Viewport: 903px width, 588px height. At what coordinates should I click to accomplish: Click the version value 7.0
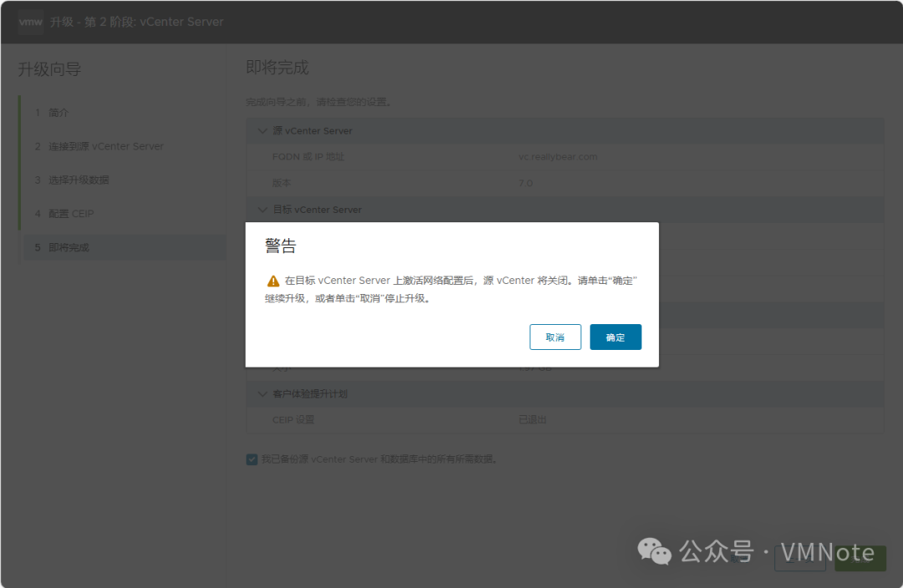pyautogui.click(x=525, y=183)
